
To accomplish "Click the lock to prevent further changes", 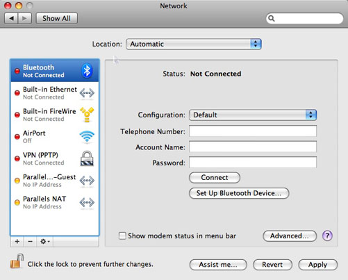I will 17,261.
